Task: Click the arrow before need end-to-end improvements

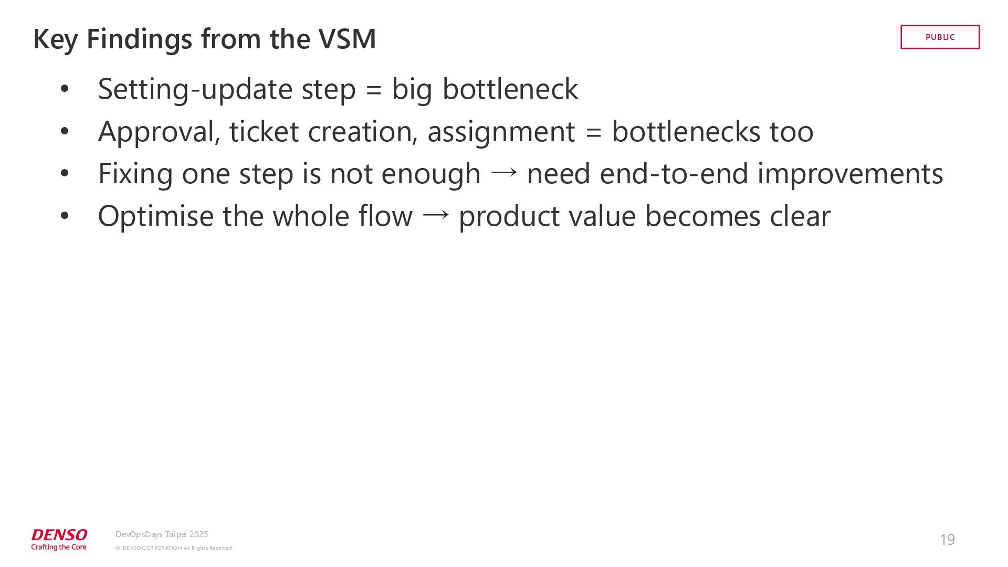Action: click(503, 172)
